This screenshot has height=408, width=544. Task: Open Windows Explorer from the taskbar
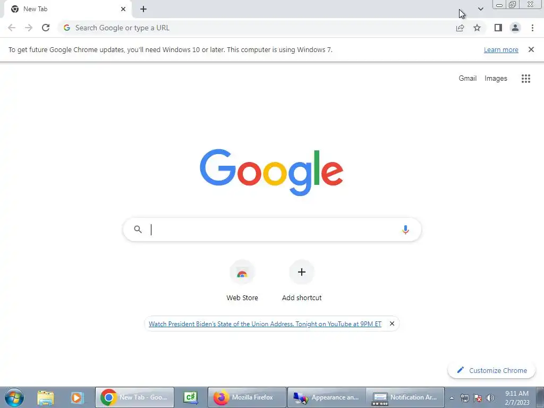click(46, 397)
